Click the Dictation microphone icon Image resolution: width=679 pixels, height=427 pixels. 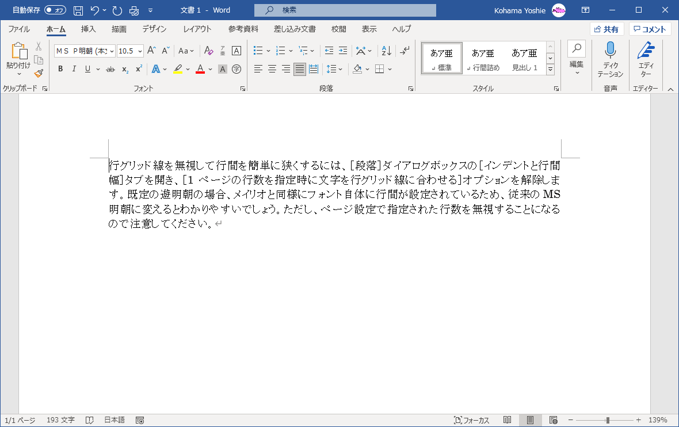(610, 51)
